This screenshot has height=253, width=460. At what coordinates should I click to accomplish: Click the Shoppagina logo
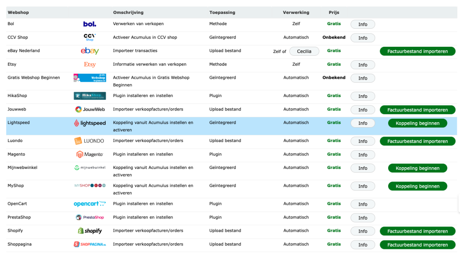point(90,244)
